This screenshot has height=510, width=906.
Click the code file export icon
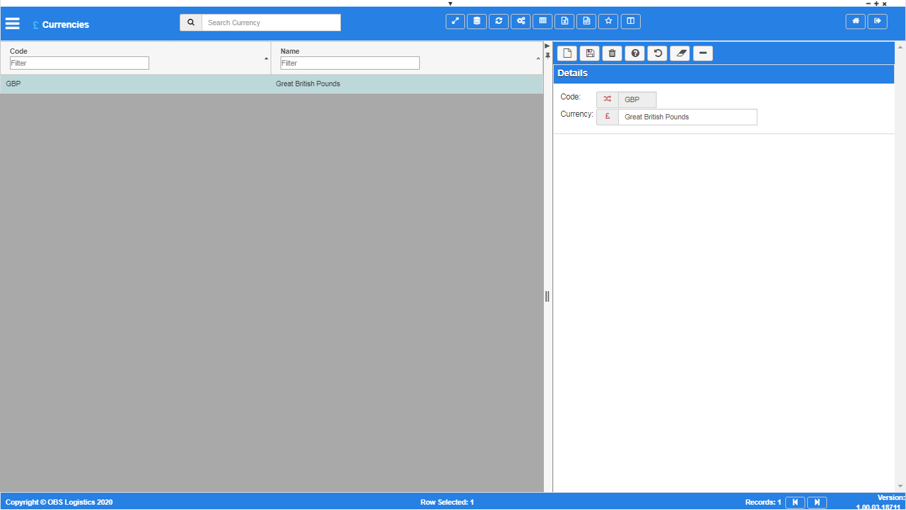[586, 21]
